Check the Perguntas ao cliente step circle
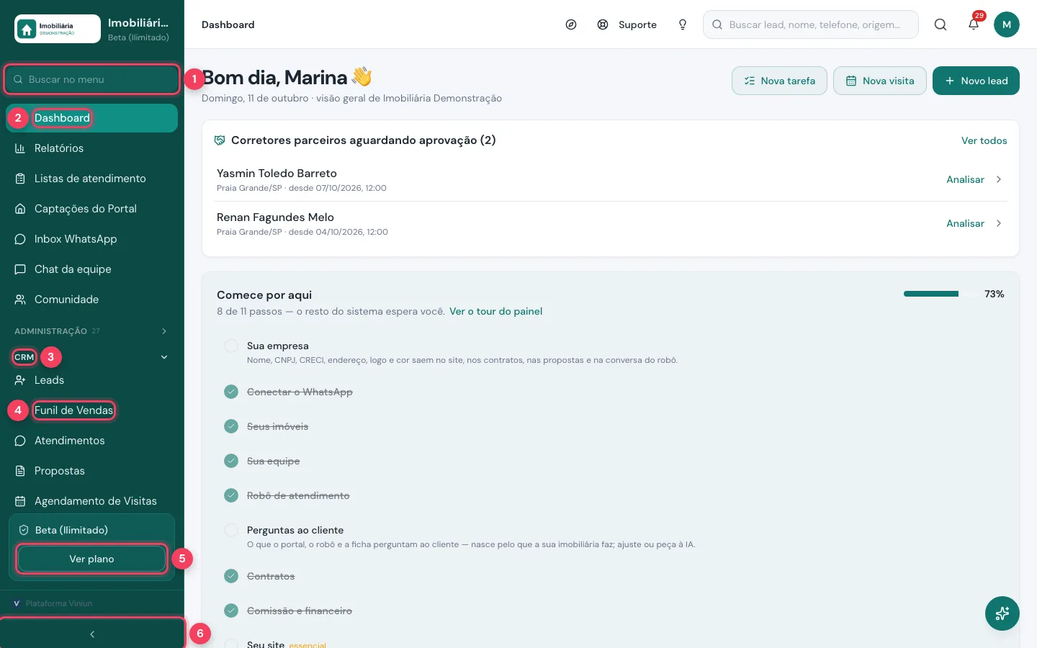This screenshot has width=1037, height=648. tap(231, 530)
